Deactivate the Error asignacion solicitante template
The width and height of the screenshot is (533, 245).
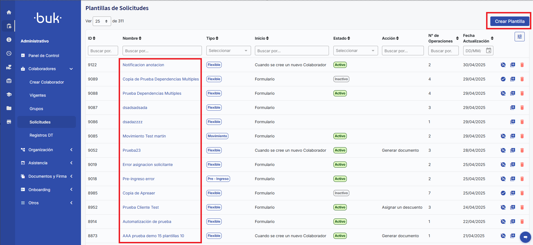(x=503, y=165)
